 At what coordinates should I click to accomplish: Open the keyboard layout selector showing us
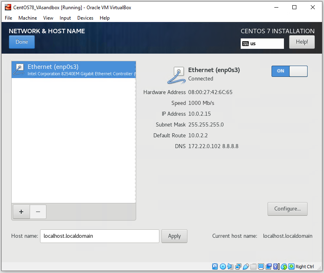tap(262, 44)
